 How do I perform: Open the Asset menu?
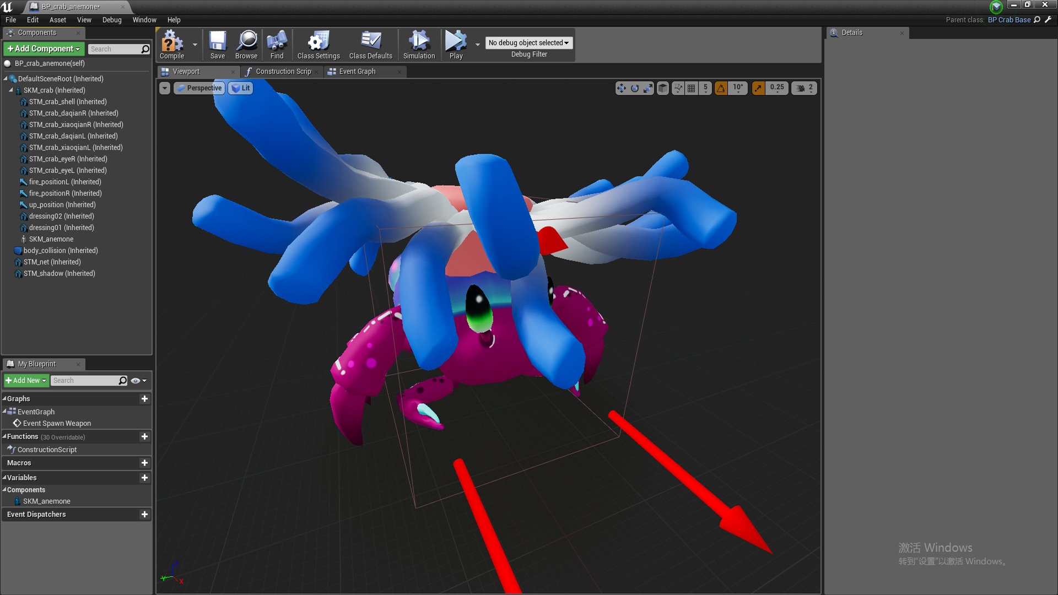click(57, 20)
